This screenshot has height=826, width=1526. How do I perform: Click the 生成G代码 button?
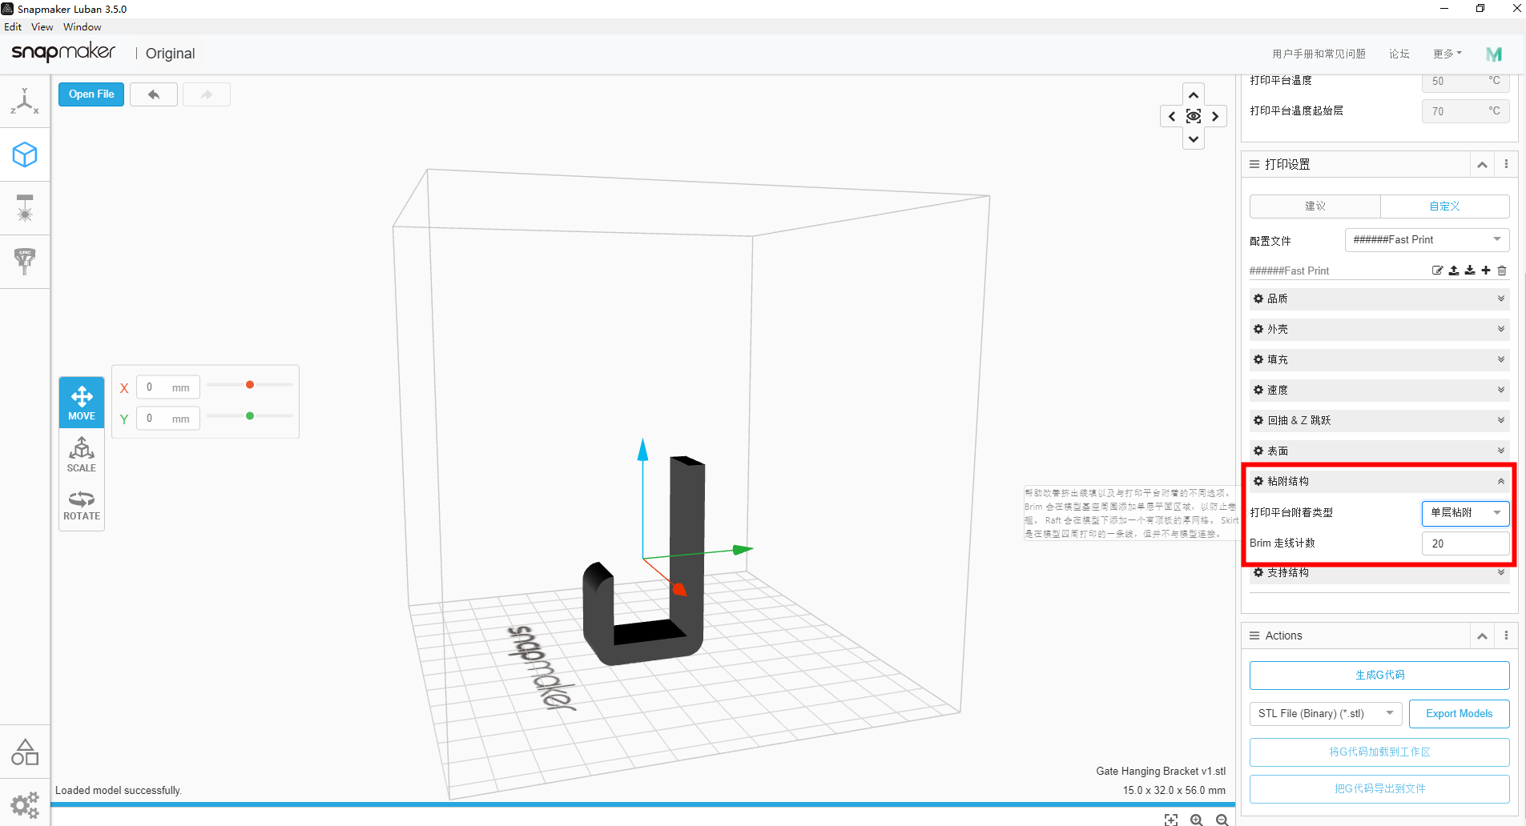1379,675
